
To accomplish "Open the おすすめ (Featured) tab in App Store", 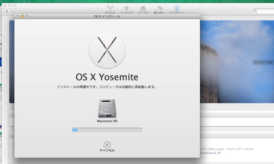I will (x=110, y=10).
